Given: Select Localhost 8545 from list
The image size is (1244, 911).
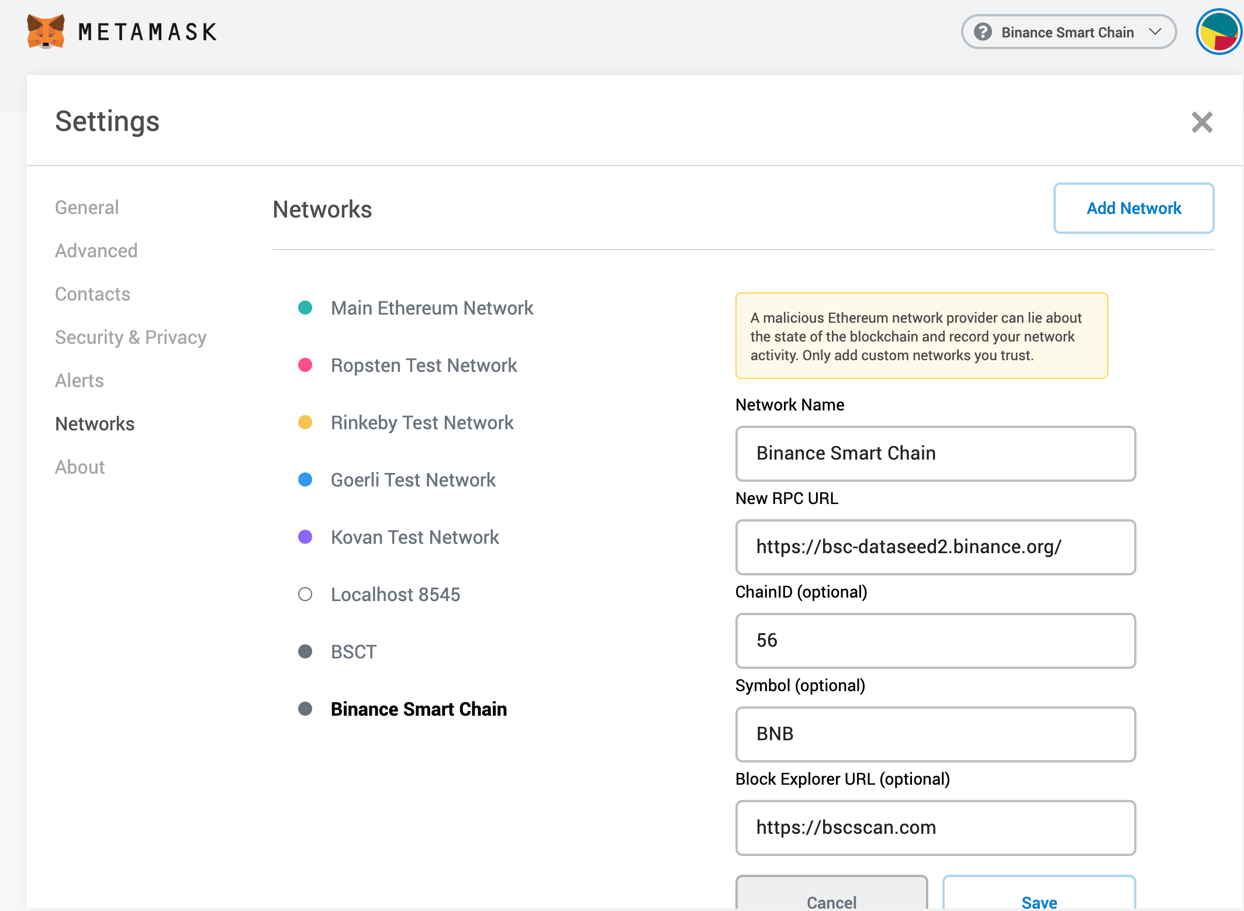Looking at the screenshot, I should (x=396, y=595).
